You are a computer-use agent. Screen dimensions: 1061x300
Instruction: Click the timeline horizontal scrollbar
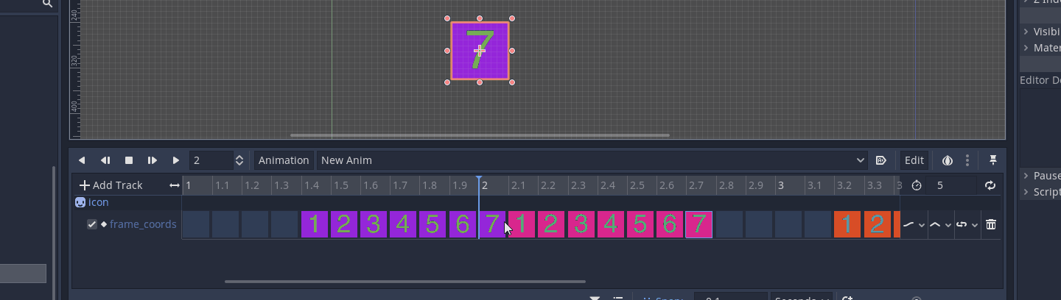(405, 281)
